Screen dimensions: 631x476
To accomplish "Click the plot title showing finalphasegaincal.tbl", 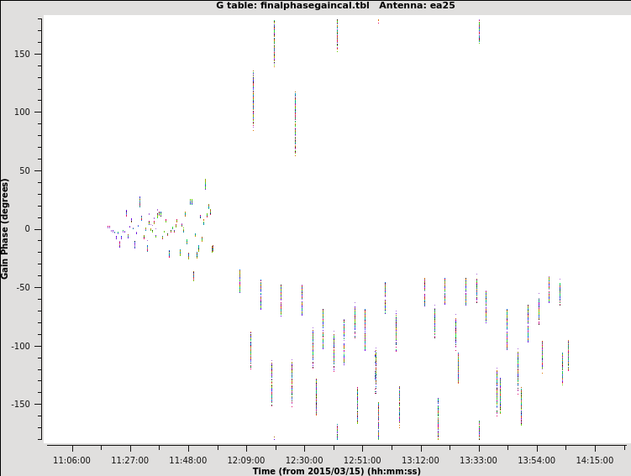I will [315, 6].
